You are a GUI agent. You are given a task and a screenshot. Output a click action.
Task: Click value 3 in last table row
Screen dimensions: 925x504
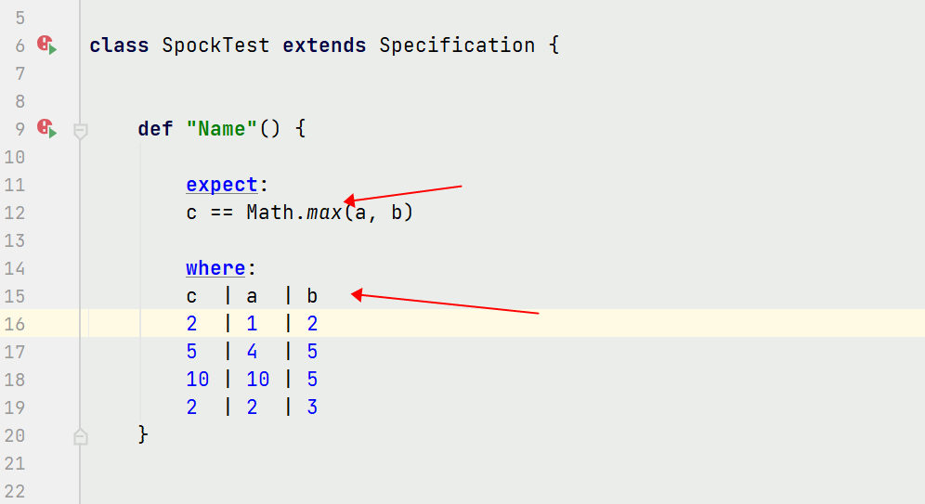coord(312,407)
